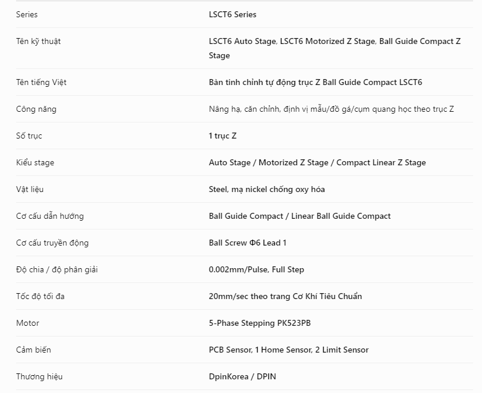Click the 'Tên kỹ thuật' label
482x393 pixels.
click(x=39, y=42)
